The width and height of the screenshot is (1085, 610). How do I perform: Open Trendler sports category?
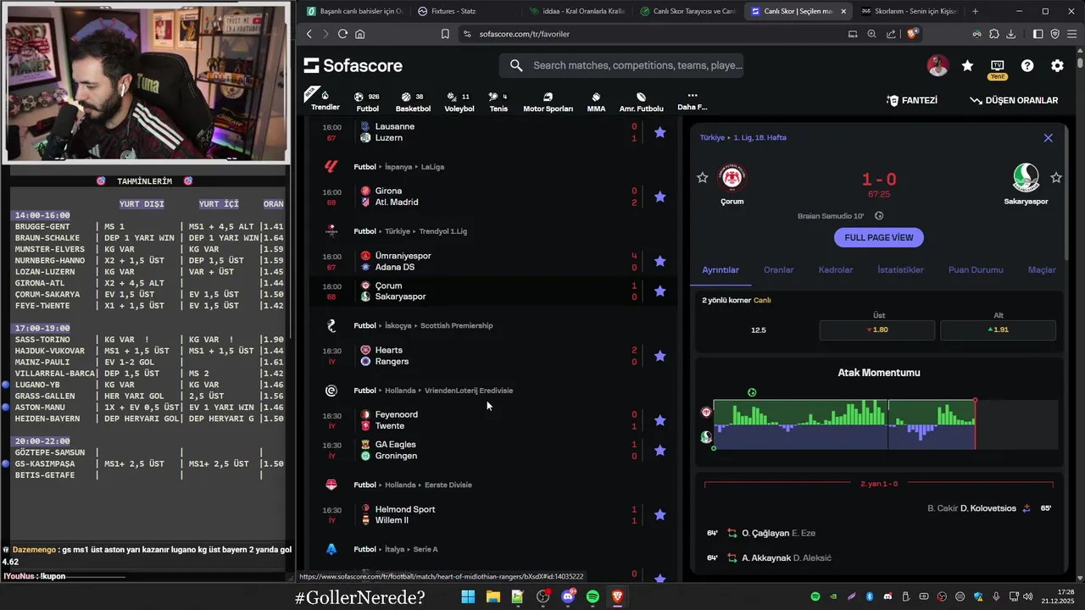(x=325, y=99)
